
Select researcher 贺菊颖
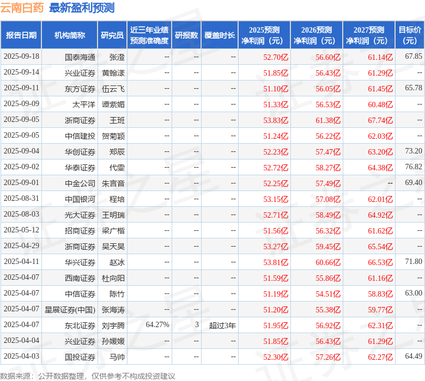click(113, 136)
